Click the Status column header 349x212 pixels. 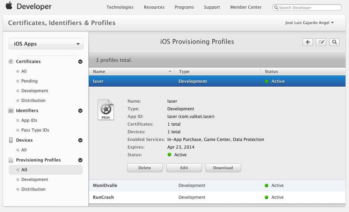pyautogui.click(x=303, y=71)
